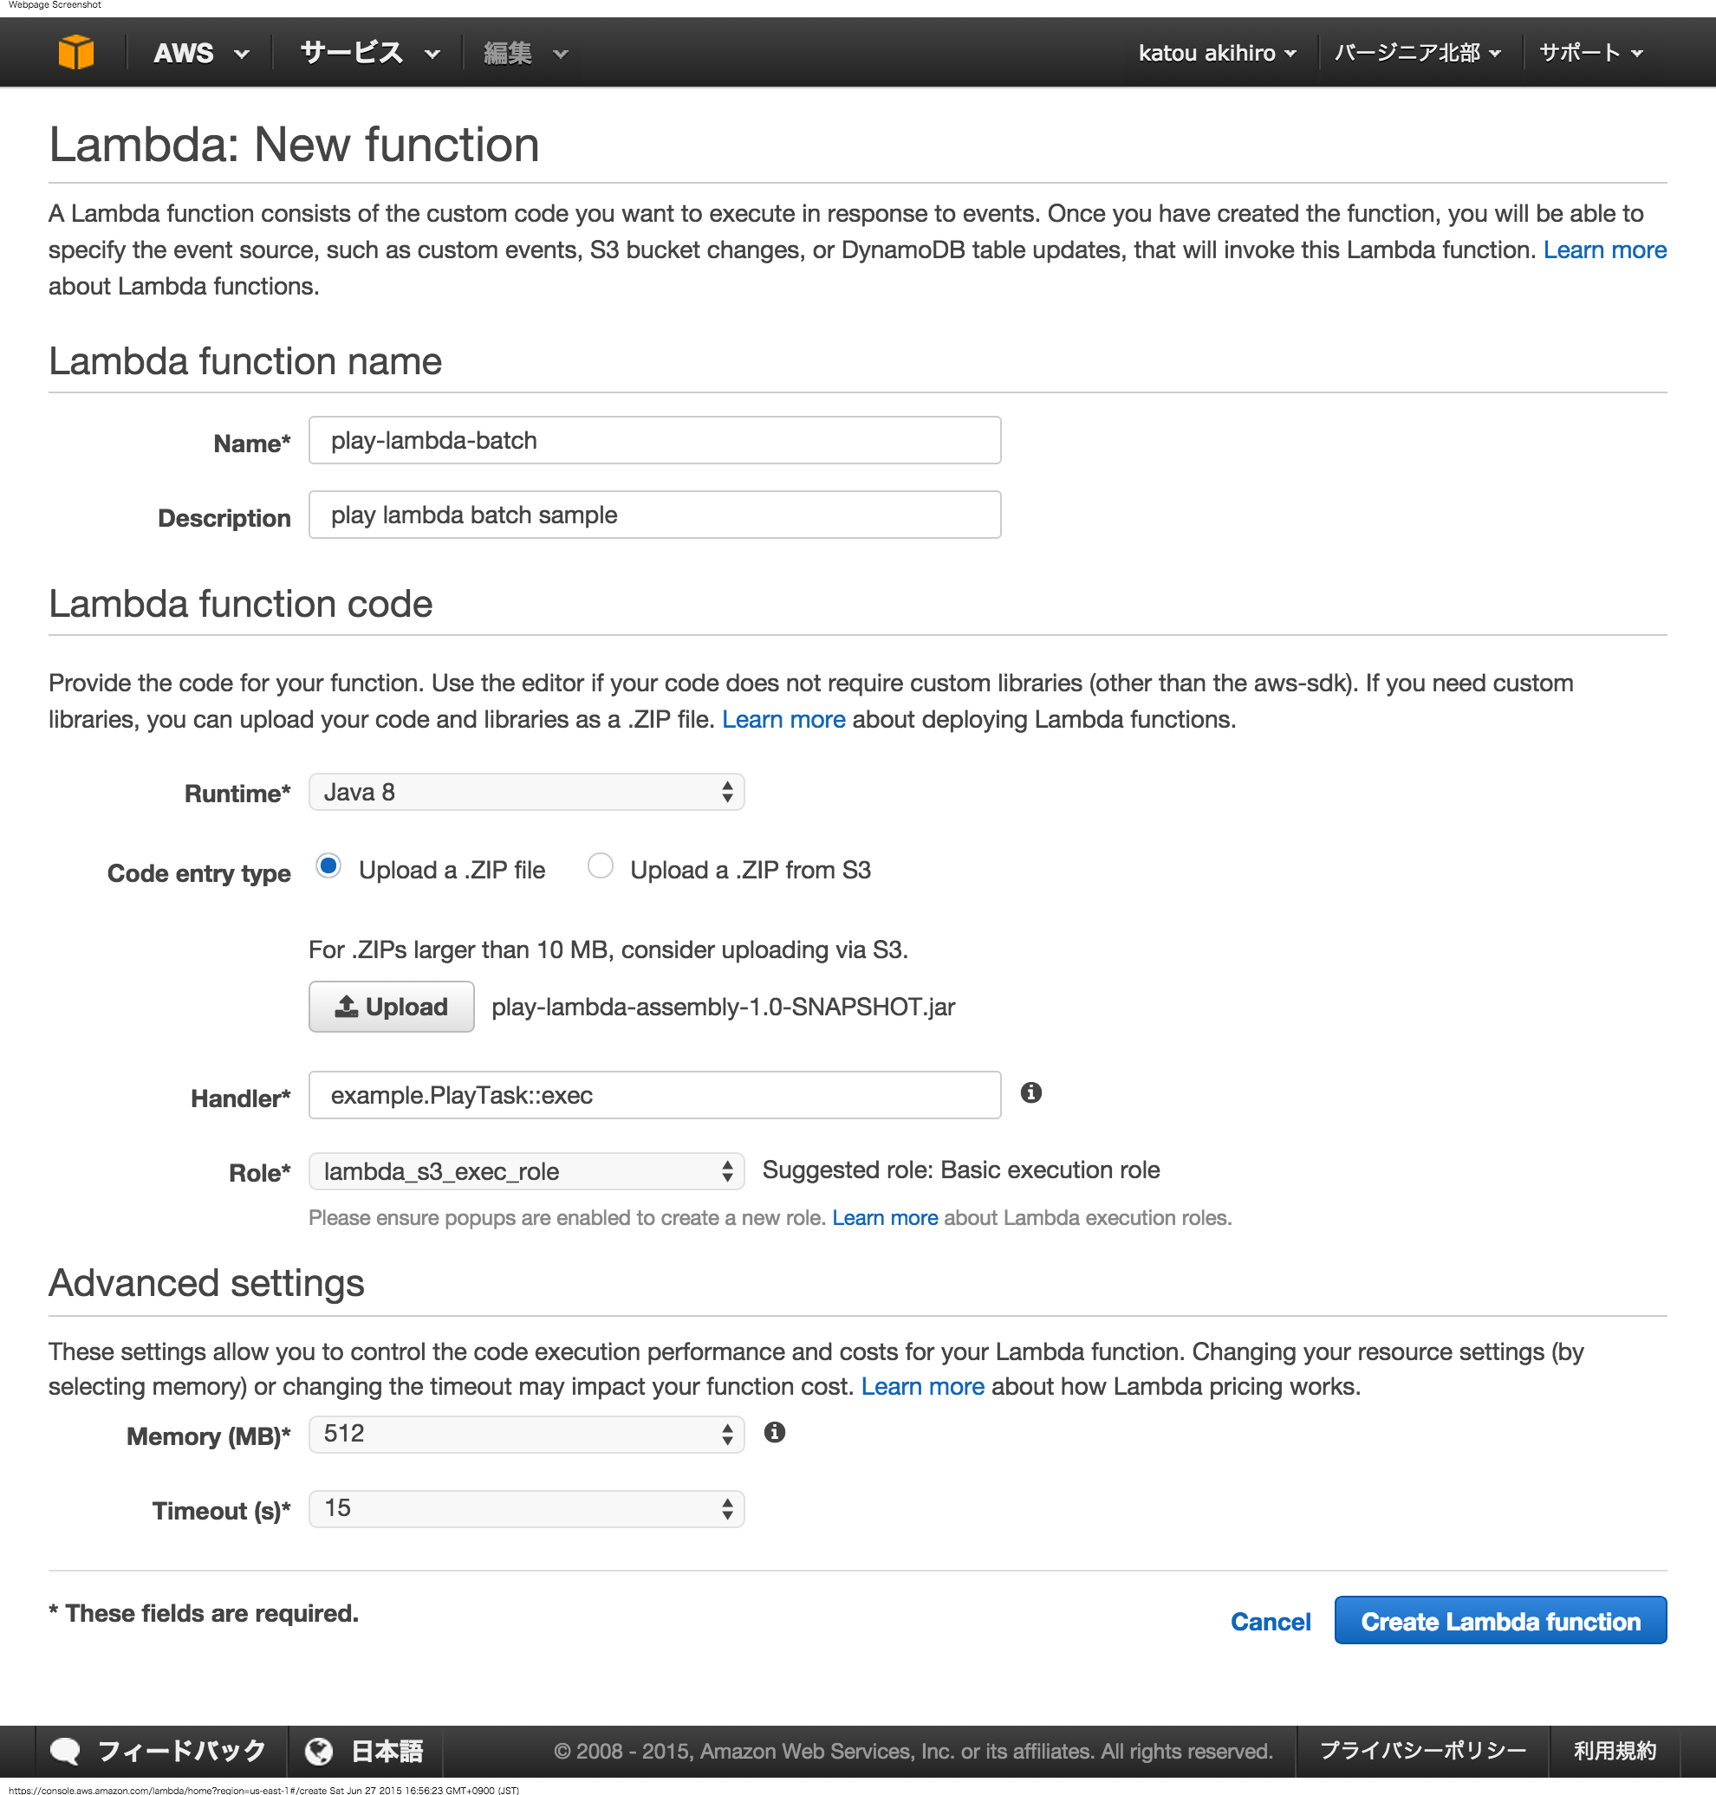Open the バージニア北部 region menu
The image size is (1716, 1795).
(x=1416, y=53)
